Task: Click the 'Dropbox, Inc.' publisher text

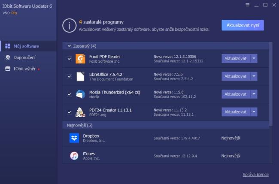Action: click(94, 140)
